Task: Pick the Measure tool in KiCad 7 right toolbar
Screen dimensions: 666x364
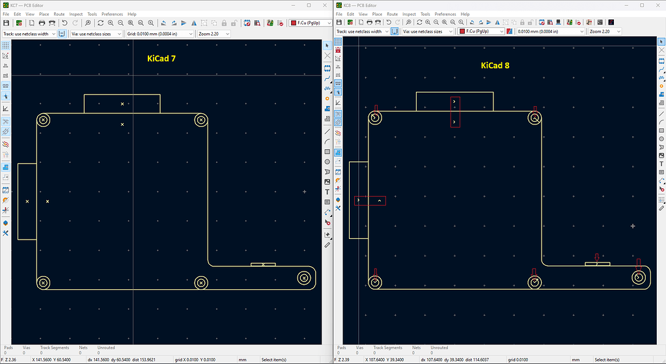Action: [327, 245]
